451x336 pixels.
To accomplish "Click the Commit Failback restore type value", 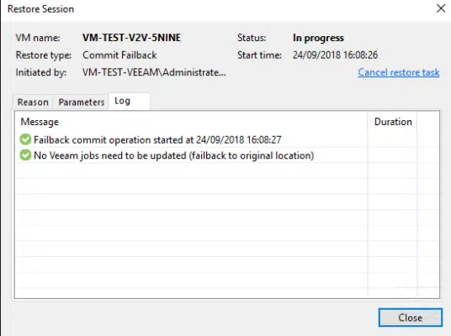I will (x=119, y=55).
